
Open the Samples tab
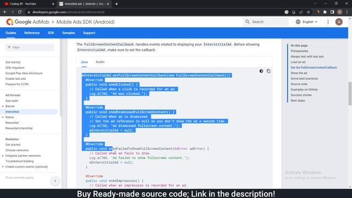(x=68, y=33)
